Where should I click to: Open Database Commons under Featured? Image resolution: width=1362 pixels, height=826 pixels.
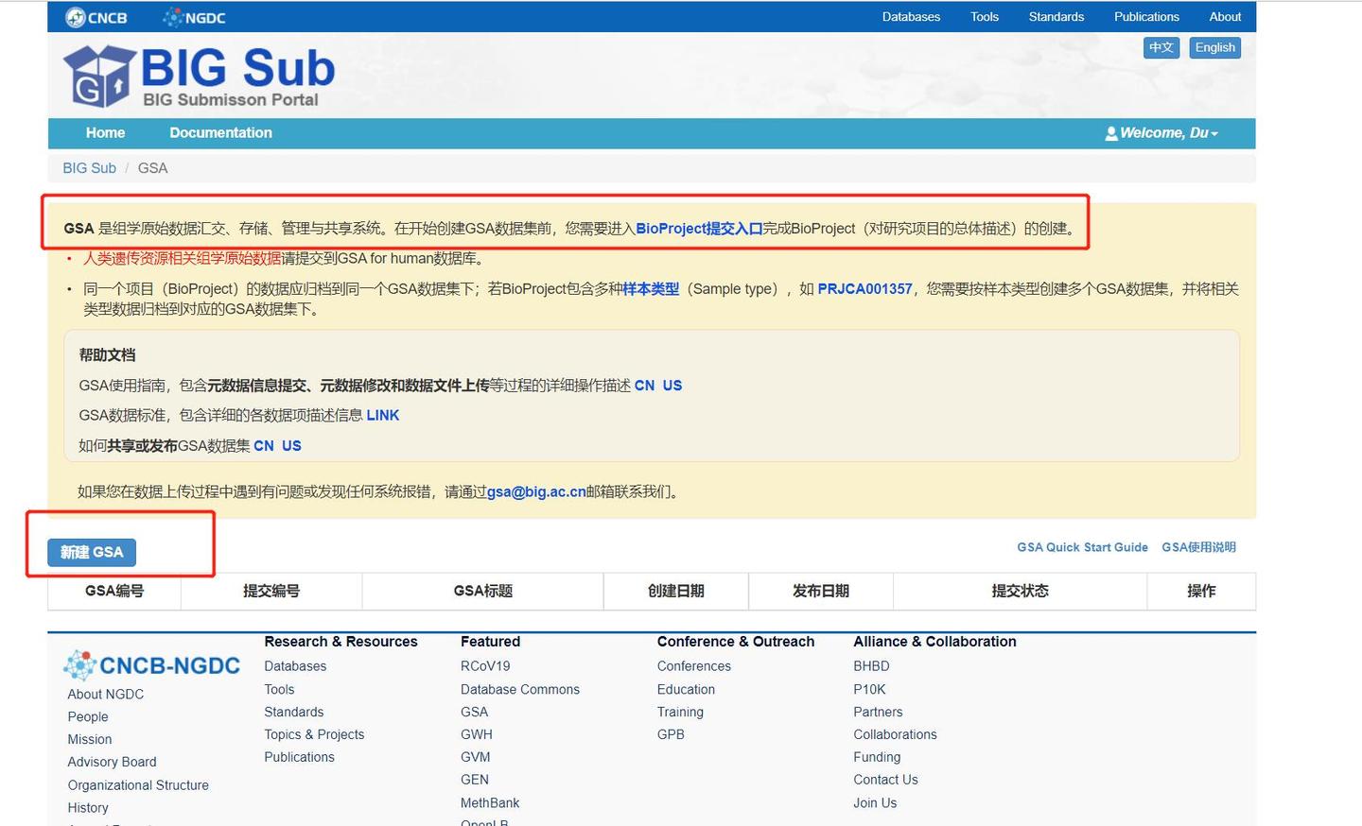tap(520, 689)
